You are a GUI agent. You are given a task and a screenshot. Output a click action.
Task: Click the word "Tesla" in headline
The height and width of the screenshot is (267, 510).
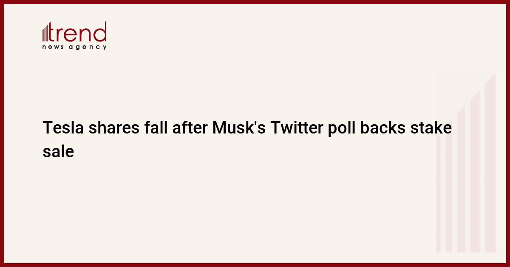(x=63, y=128)
